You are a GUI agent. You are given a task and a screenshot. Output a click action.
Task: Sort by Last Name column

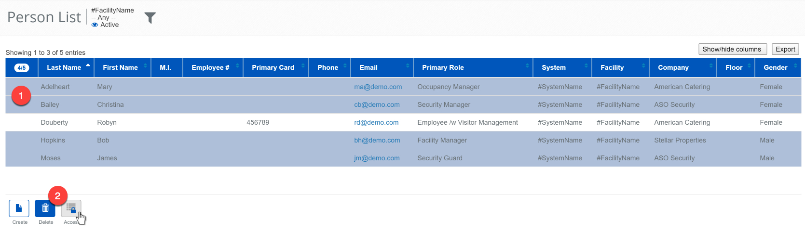[x=64, y=68]
